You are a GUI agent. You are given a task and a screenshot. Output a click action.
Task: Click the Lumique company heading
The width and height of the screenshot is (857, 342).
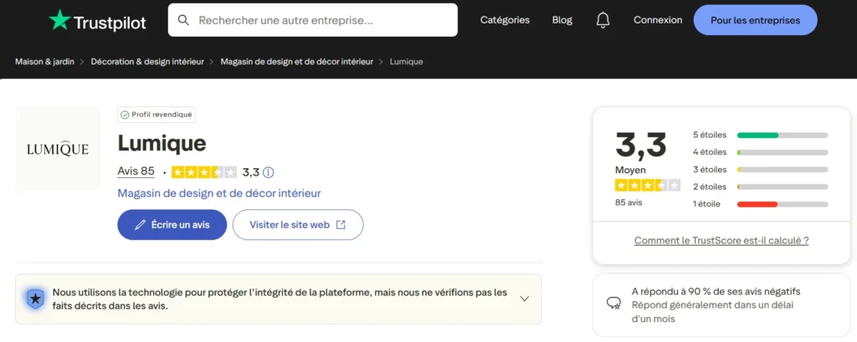point(162,143)
